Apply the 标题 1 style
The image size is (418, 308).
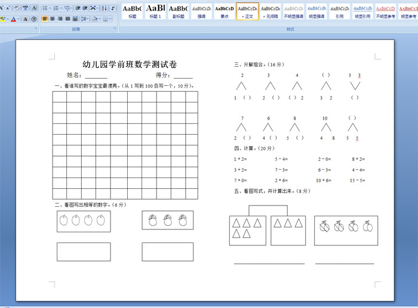click(155, 11)
